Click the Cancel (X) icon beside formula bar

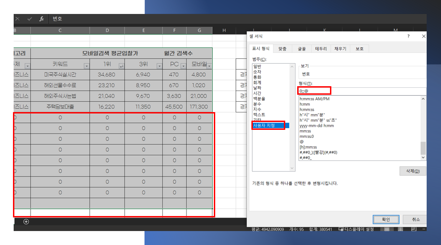coord(17,19)
